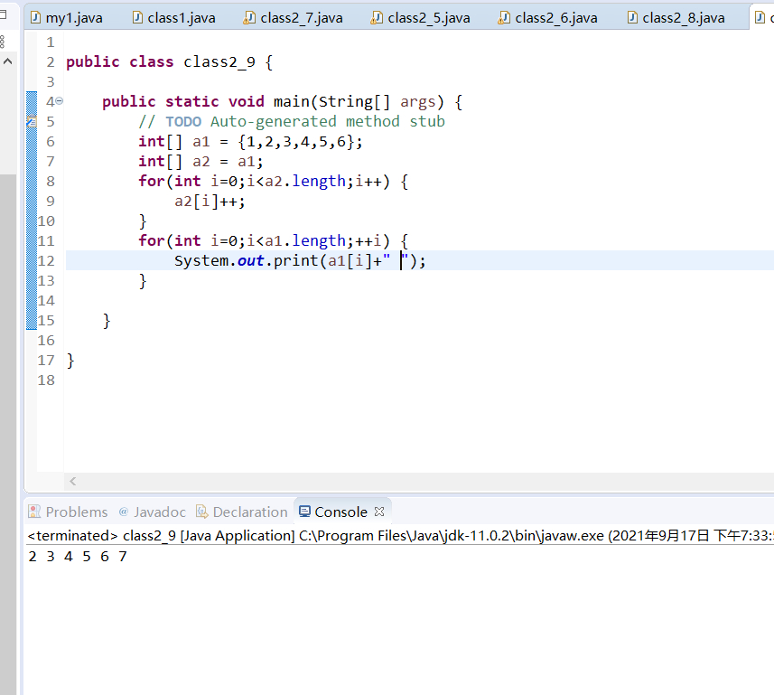Click the up chevron in left sidebar

tap(7, 61)
